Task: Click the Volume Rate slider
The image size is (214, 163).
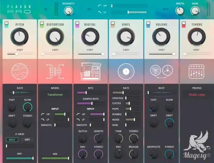Action: click(x=161, y=92)
